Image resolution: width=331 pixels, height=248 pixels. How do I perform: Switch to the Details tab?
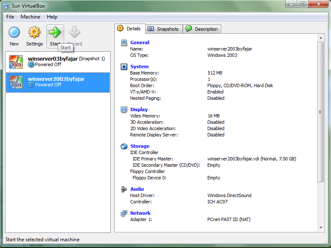(130, 29)
